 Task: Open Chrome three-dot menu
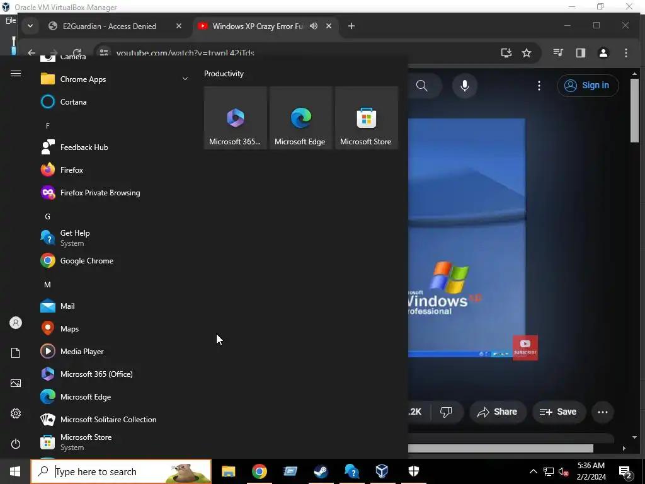[625, 53]
